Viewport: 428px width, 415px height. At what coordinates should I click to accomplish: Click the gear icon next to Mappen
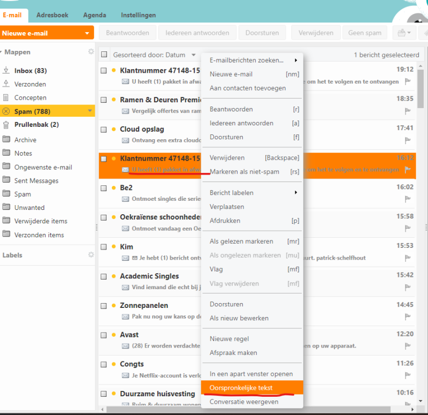pyautogui.click(x=91, y=52)
